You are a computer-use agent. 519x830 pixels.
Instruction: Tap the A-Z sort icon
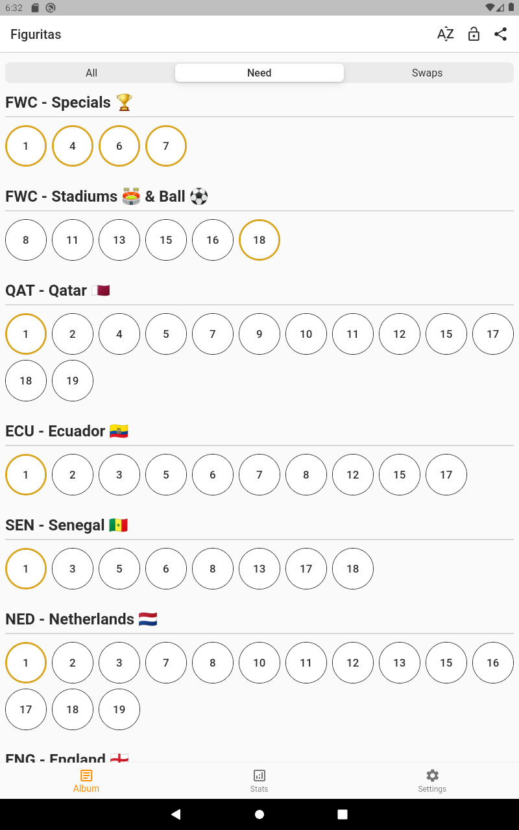[446, 34]
